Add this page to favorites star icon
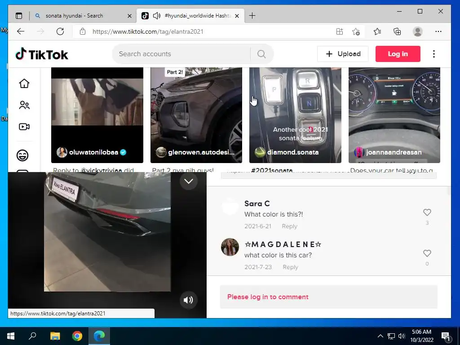Viewport: 460px width, 345px height. click(356, 31)
